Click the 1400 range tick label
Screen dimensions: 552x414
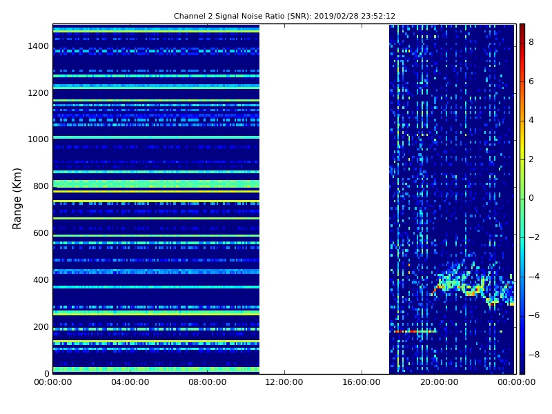click(38, 46)
